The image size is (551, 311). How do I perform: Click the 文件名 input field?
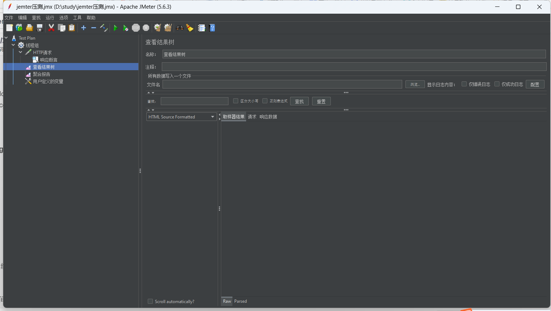coord(282,85)
